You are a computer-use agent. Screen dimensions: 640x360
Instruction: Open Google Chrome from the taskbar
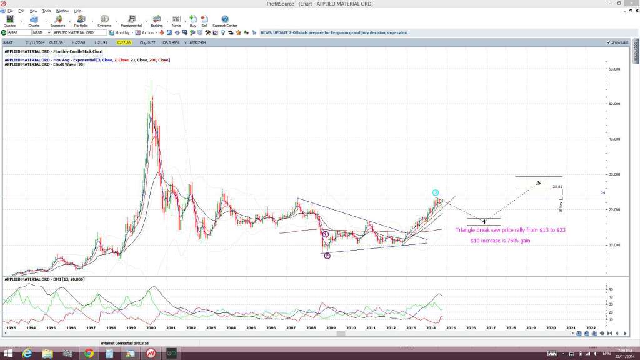[89, 354]
